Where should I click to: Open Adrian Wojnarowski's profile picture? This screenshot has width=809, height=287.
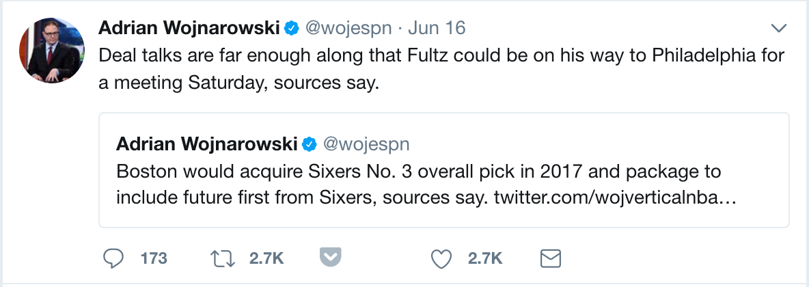point(51,51)
